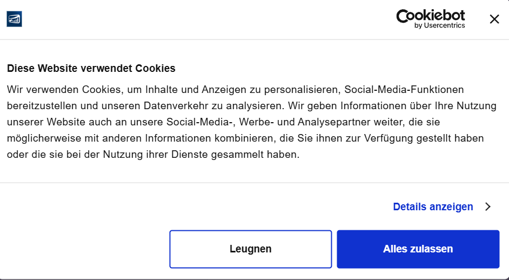This screenshot has width=509, height=280.
Task: Click the word 'Social-Media-Funktionen' in the text
Action: (404, 89)
